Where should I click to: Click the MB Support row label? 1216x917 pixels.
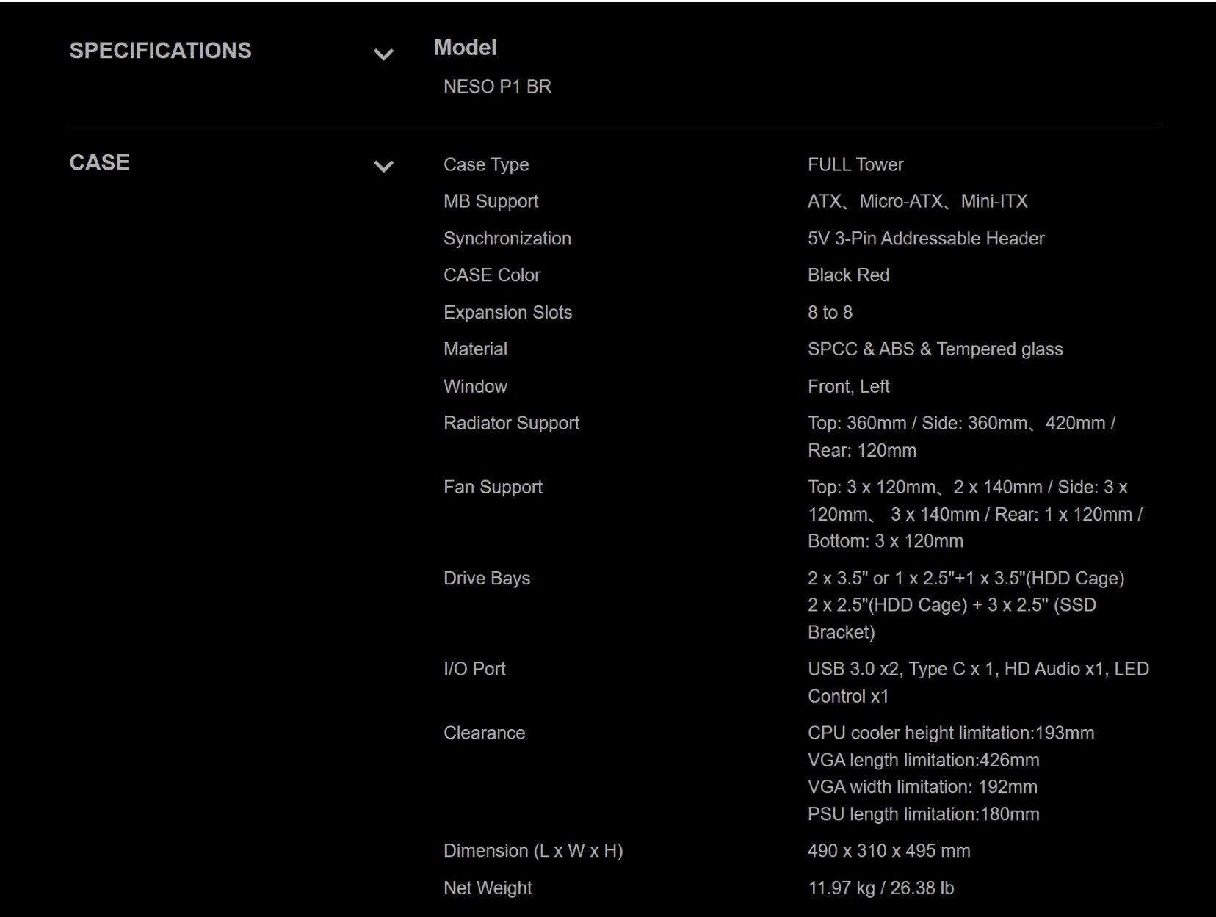coord(491,201)
